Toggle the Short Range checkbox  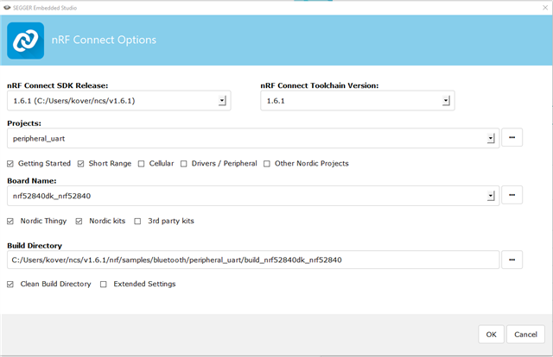click(80, 164)
